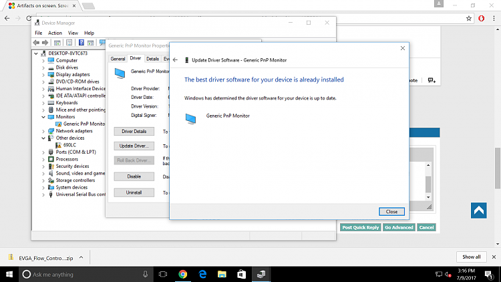Open Driver Details in properties window
The width and height of the screenshot is (501, 282).
134,132
